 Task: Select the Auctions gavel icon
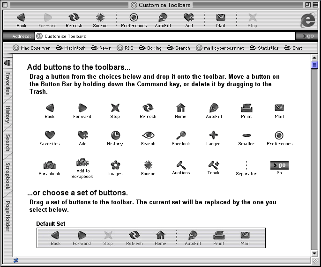[x=181, y=165]
